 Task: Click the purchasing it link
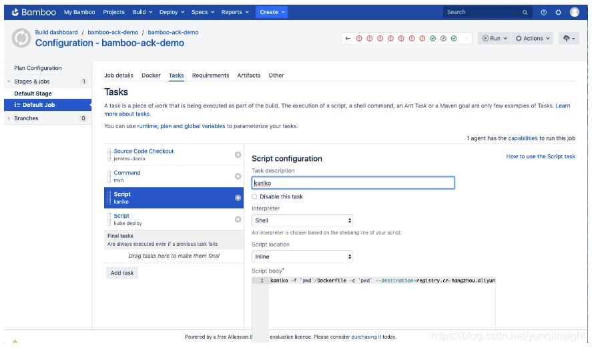point(366,337)
